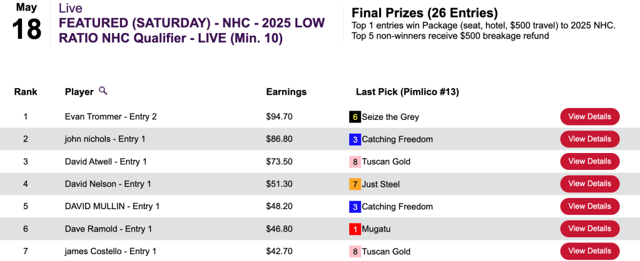Open View Details for john nichols
Viewport: 640px width, 261px height.
[x=589, y=139]
